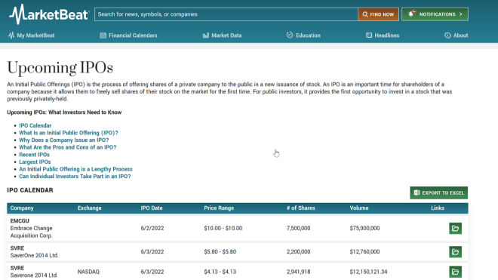
Task: Click the newspaper icon beside Headlines
Action: pyautogui.click(x=369, y=35)
